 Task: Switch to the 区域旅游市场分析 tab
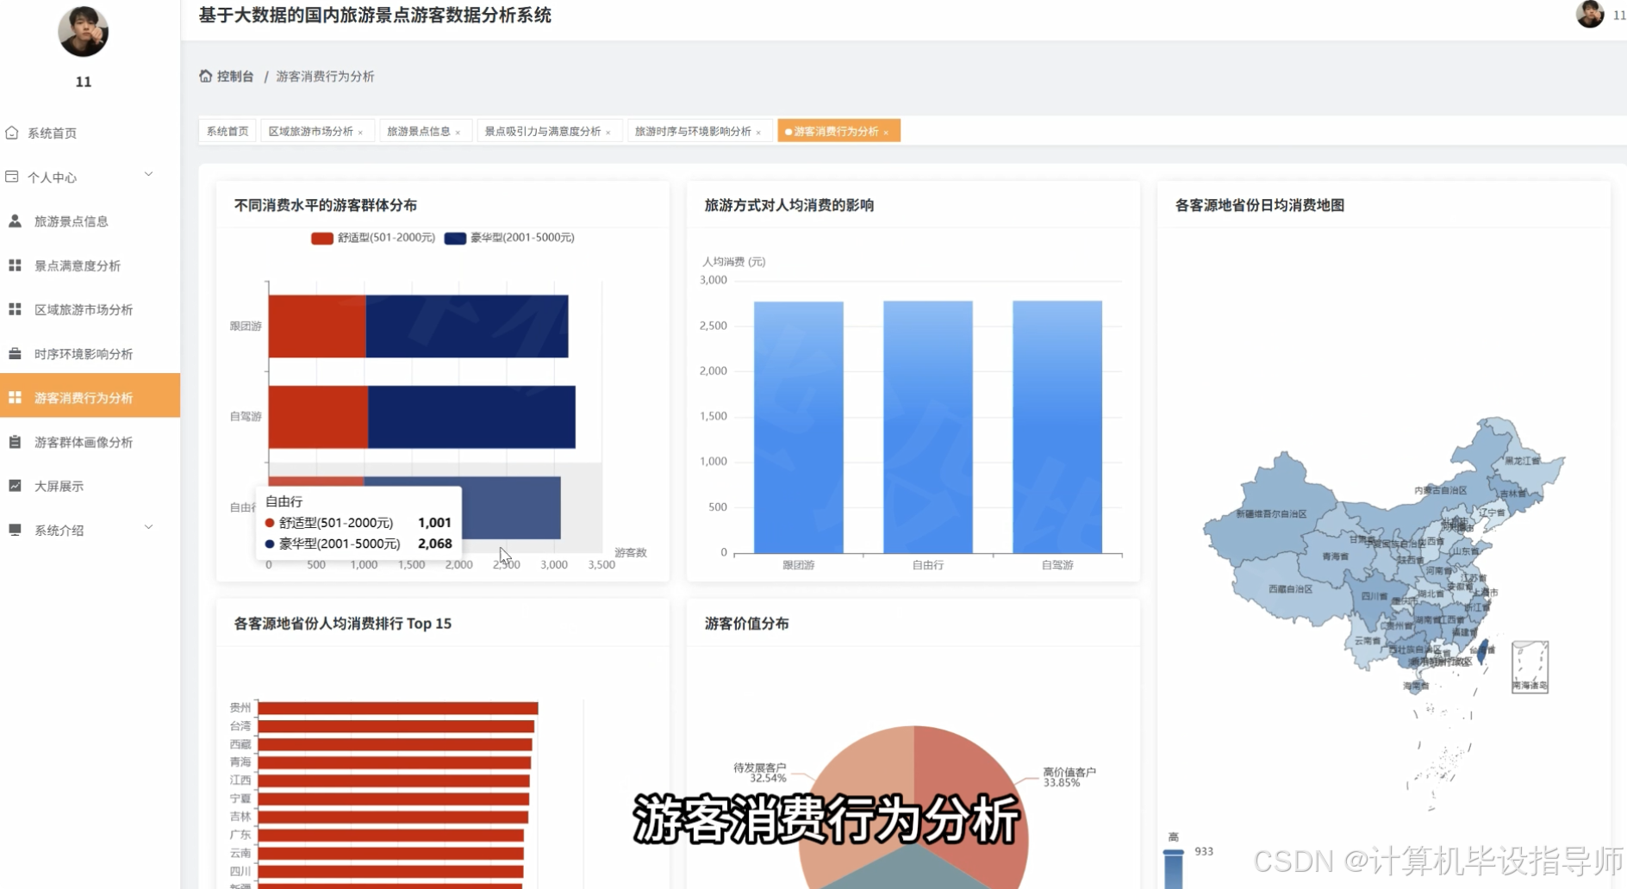click(310, 130)
